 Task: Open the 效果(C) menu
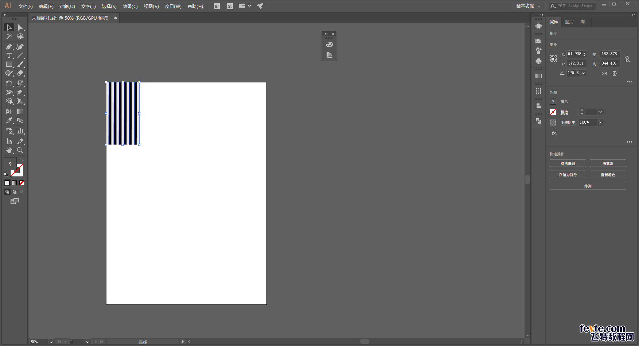click(x=130, y=6)
